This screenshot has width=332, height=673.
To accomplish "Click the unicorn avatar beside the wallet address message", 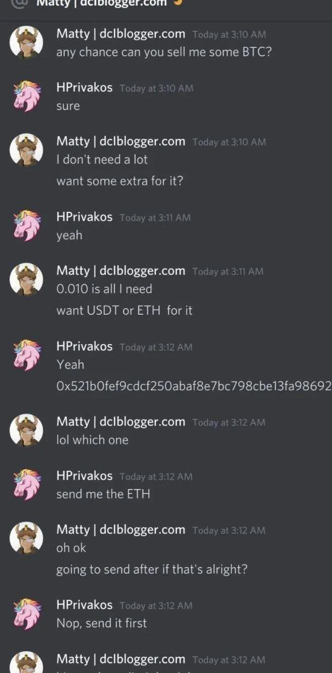I will (26, 355).
